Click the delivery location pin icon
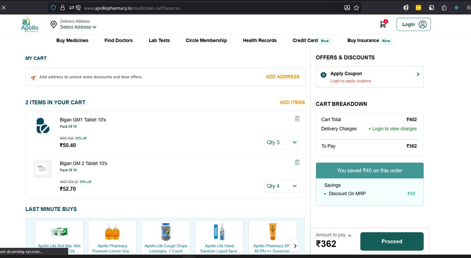471x258 pixels. [x=54, y=25]
